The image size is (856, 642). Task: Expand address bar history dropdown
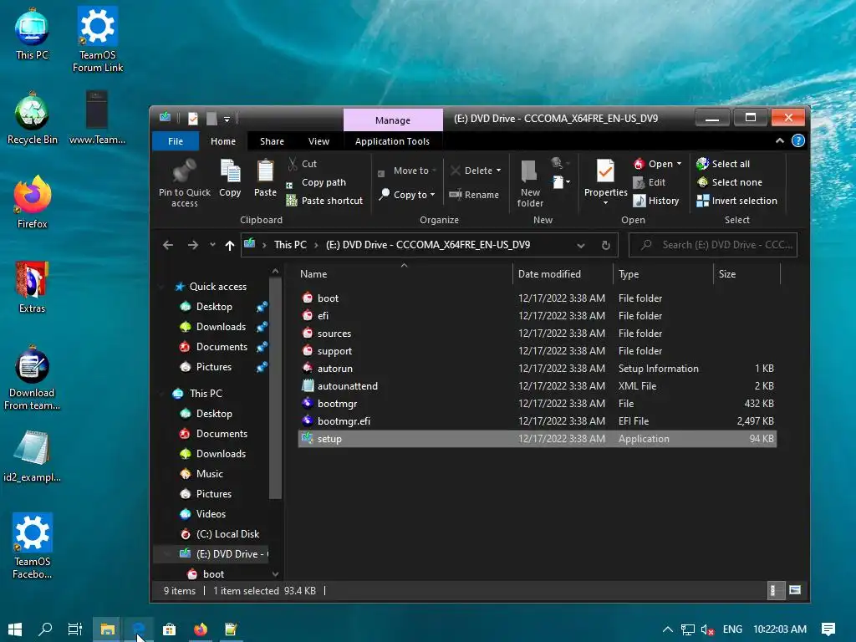click(581, 246)
